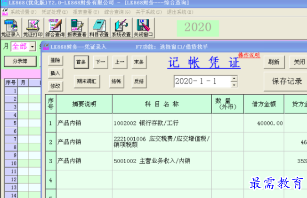Image resolution: width=307 pixels, height=198 pixels.
Task: Open the 系统设置 toolbar icon
Action: coord(121,28)
